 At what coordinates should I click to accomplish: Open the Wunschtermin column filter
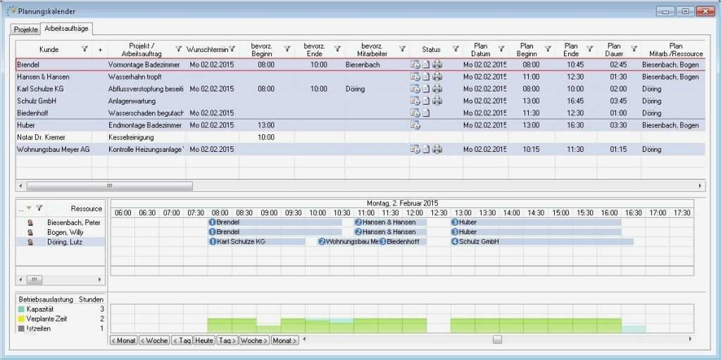(232, 49)
